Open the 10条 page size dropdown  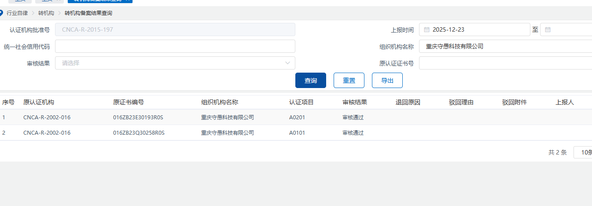584,152
